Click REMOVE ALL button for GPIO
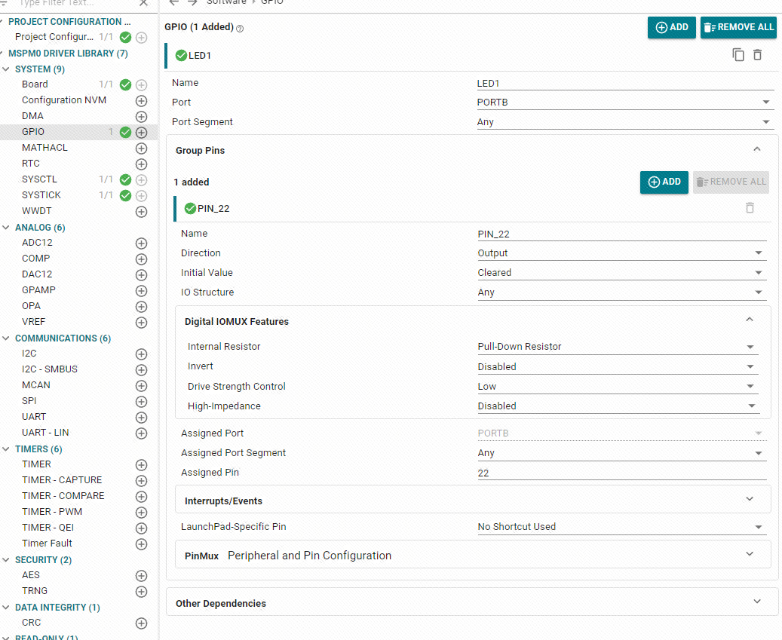Viewport: 782px width, 640px height. [x=738, y=27]
